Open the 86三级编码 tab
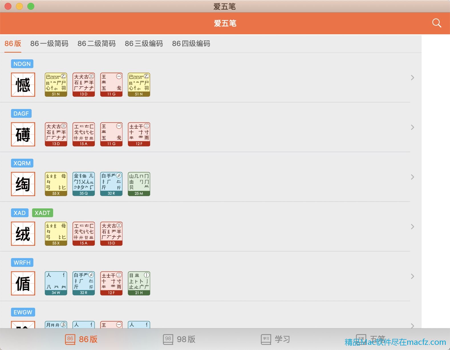 coord(144,43)
